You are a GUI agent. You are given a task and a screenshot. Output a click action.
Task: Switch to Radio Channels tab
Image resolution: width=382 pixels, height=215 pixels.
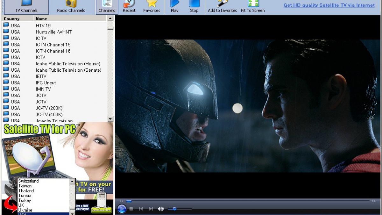(71, 7)
